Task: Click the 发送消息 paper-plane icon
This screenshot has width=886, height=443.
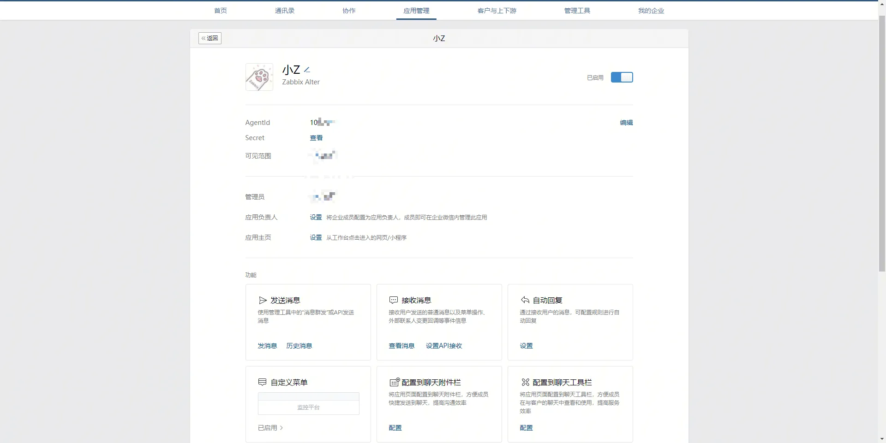Action: point(263,300)
